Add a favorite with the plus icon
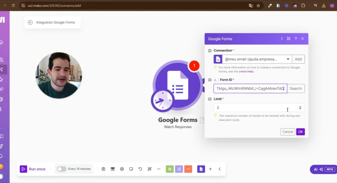Image resolution: width=337 pixels, height=183 pixels. (210, 169)
